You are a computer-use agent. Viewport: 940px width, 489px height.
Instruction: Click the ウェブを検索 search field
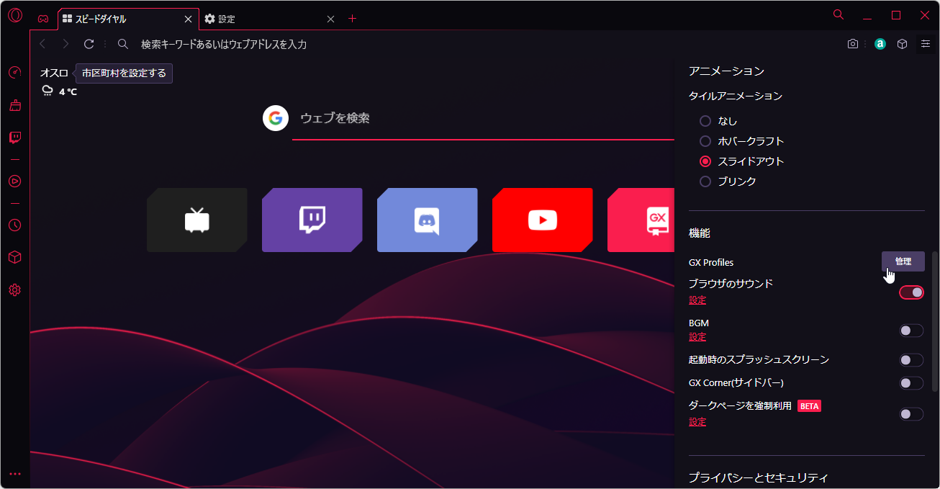coord(432,117)
